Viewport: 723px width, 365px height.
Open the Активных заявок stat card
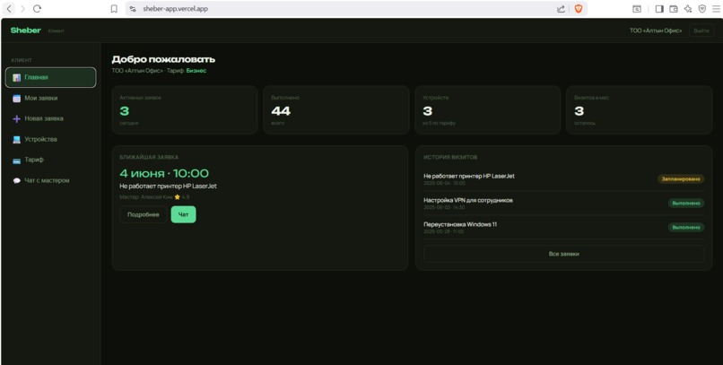[x=185, y=110]
